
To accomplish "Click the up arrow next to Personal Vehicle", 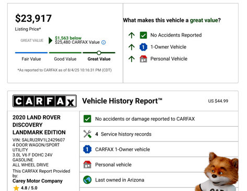I will coord(132,59).
